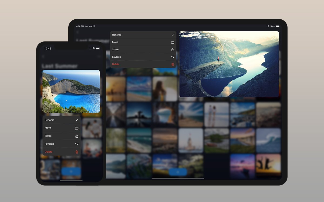The image size is (324, 202).
Task: Tap the Last Summer title on iPhone
Action: coord(60,66)
